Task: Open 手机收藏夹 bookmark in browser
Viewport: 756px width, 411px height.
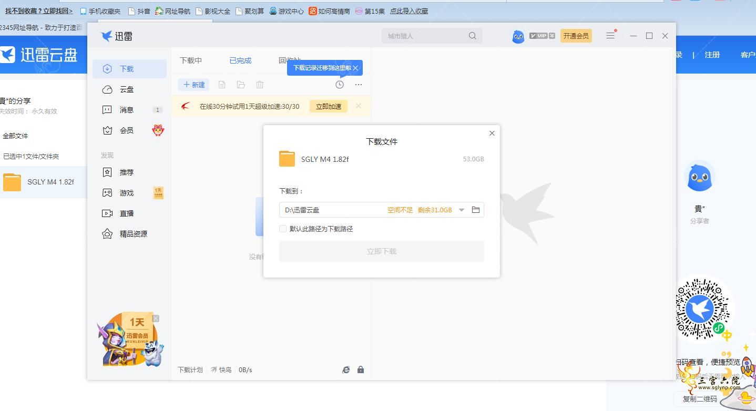Action: (x=100, y=11)
